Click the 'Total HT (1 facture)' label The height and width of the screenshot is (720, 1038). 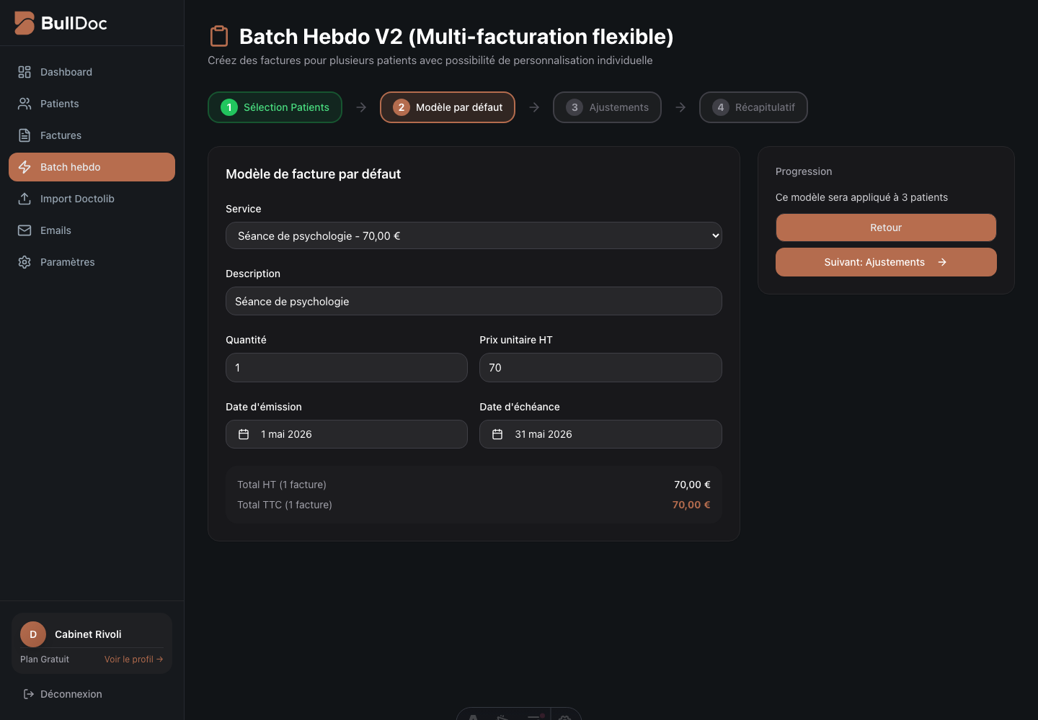point(282,485)
